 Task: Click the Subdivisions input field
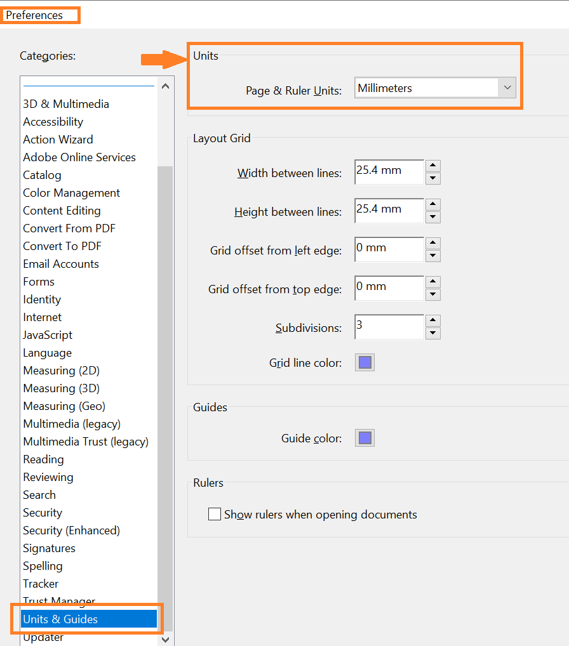point(389,327)
